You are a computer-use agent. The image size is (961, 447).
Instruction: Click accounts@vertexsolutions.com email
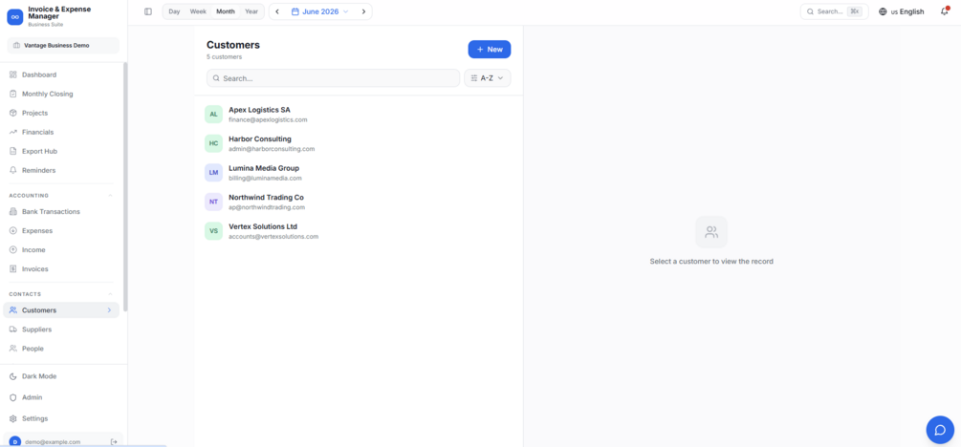pos(273,236)
